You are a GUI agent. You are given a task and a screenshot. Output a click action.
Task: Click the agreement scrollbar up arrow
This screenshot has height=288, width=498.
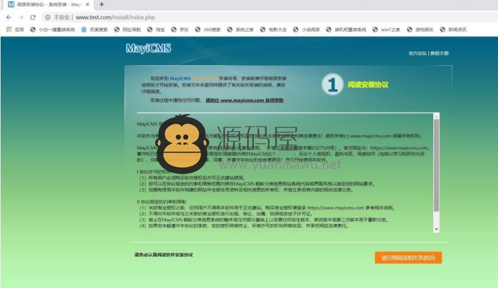pos(436,117)
